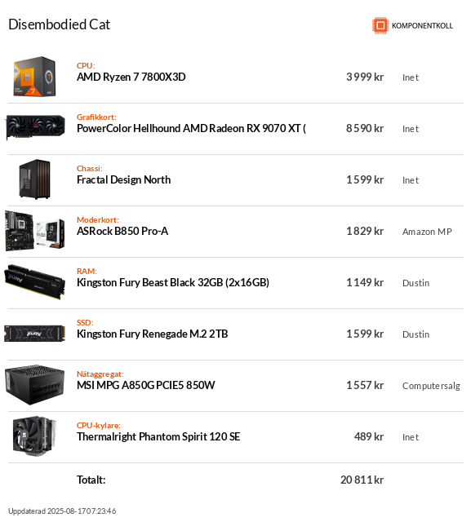Screen dimensions: 471x522
Task: Click the ASRock B850 Pro-A name
Action: (122, 231)
